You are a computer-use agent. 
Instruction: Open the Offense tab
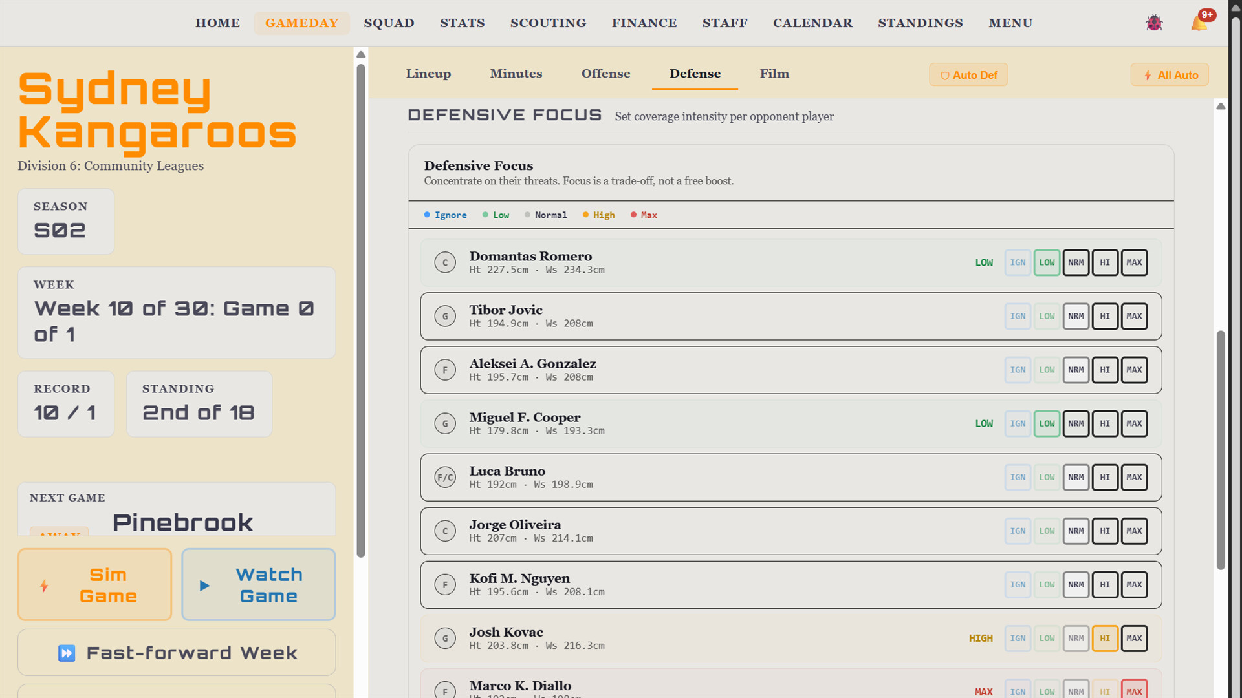click(x=605, y=74)
